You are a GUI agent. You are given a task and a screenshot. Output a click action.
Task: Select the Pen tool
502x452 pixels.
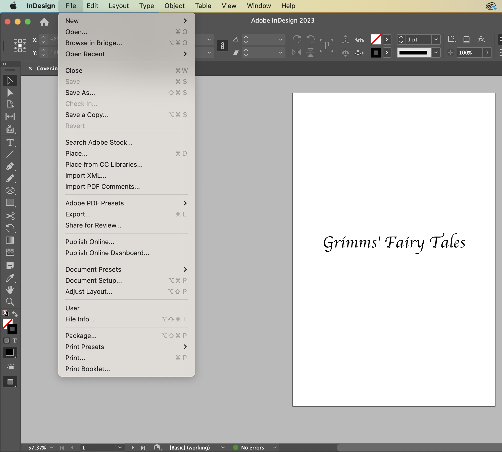pyautogui.click(x=10, y=166)
